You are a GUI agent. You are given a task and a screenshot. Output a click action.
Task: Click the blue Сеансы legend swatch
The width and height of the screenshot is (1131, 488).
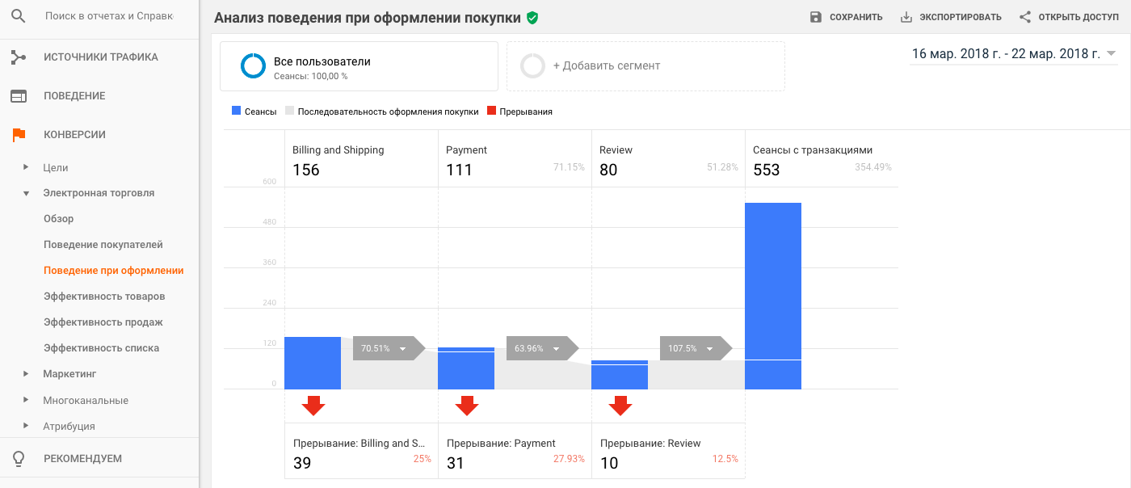coord(236,111)
